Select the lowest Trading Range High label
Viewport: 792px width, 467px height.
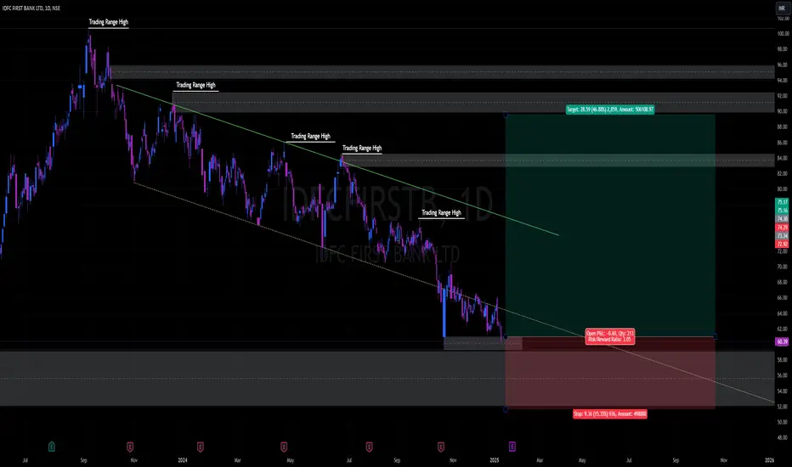point(441,212)
